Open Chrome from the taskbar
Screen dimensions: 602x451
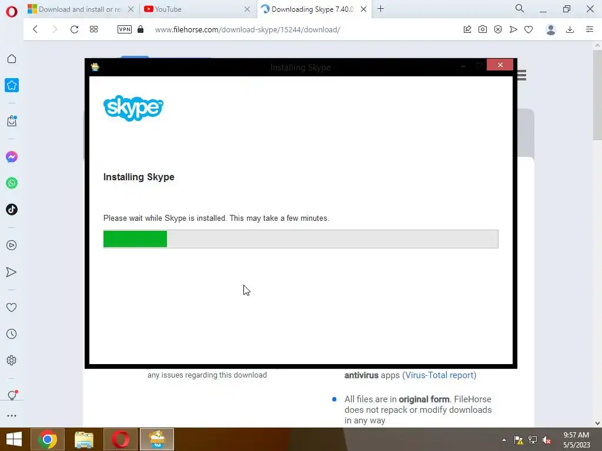[x=47, y=439]
